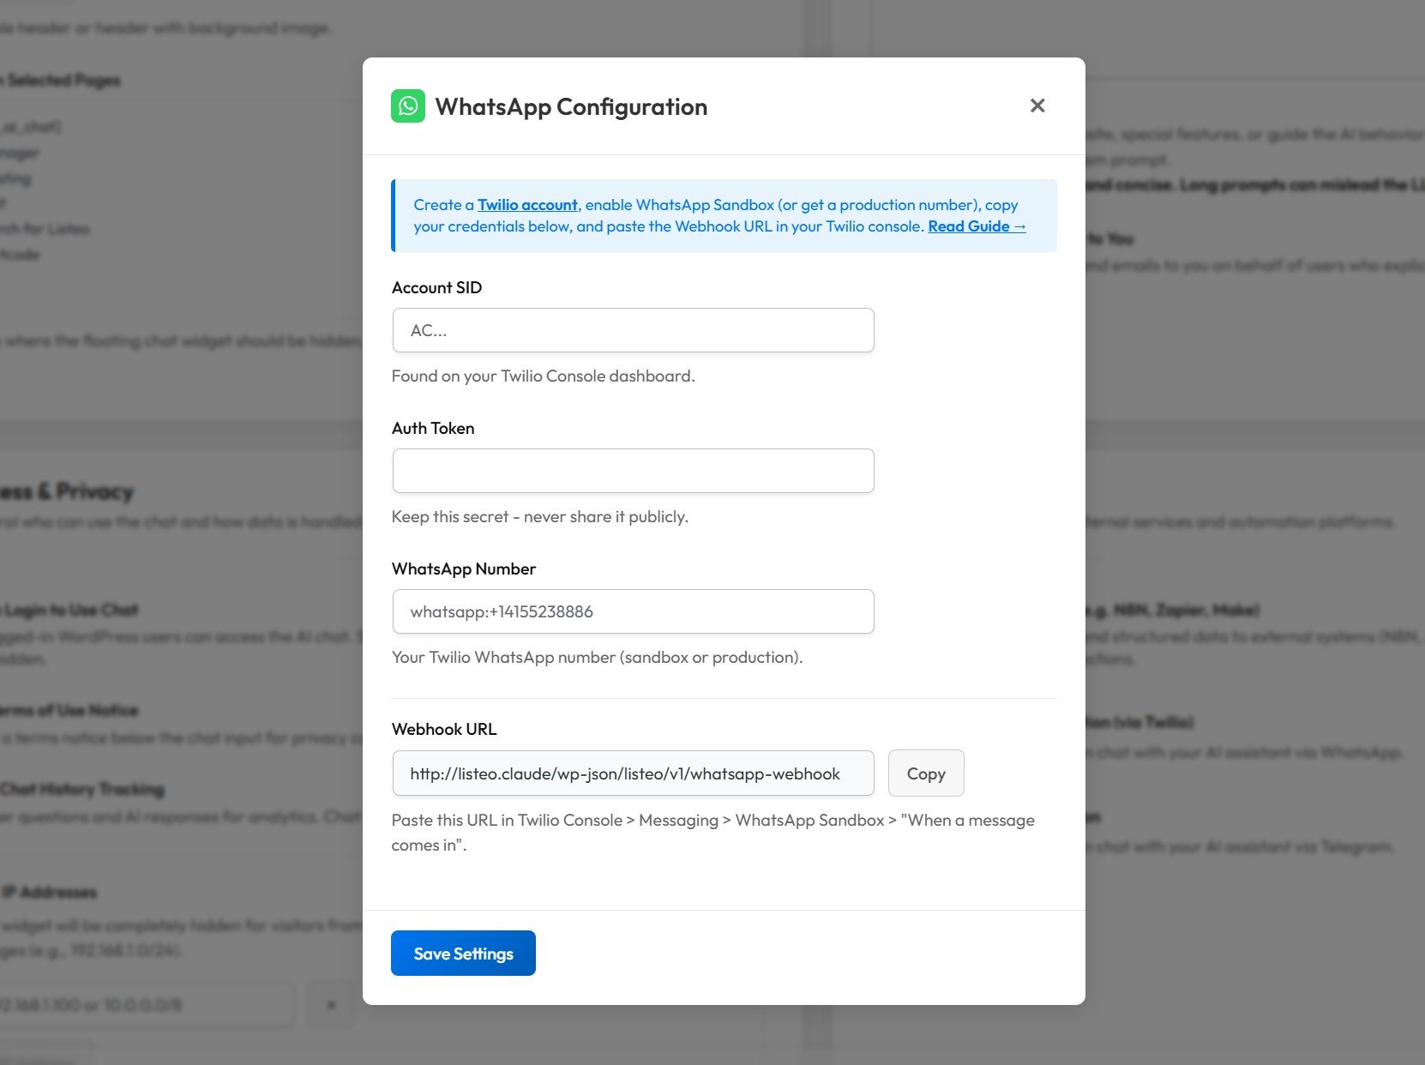
Task: Click the 'Found on your Twilio Console' hint
Action: tap(543, 376)
